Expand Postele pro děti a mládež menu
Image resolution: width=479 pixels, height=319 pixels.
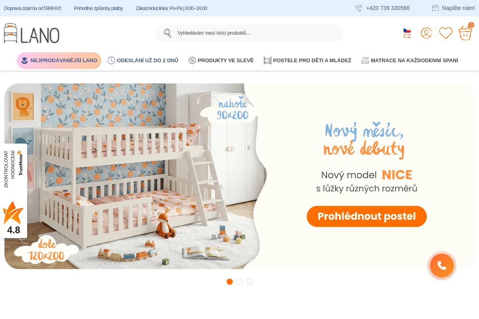pyautogui.click(x=307, y=61)
